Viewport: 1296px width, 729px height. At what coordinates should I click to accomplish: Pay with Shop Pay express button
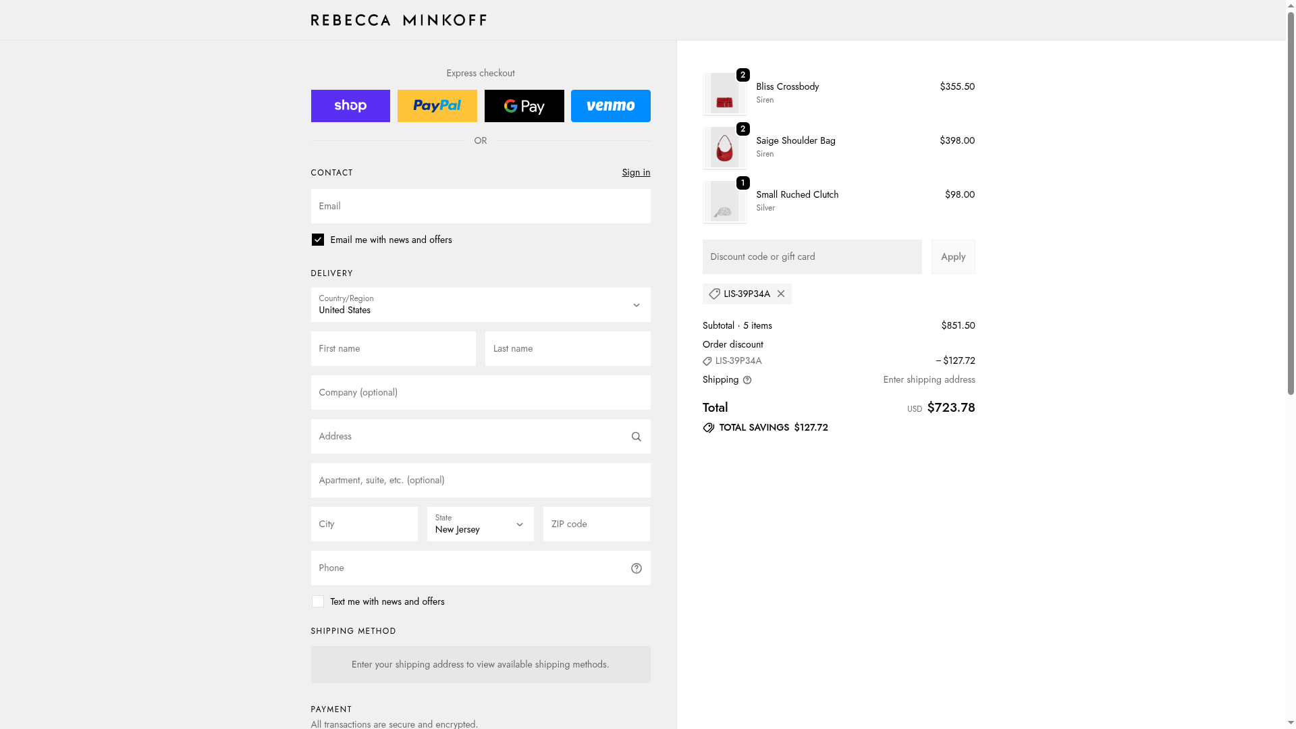(350, 106)
